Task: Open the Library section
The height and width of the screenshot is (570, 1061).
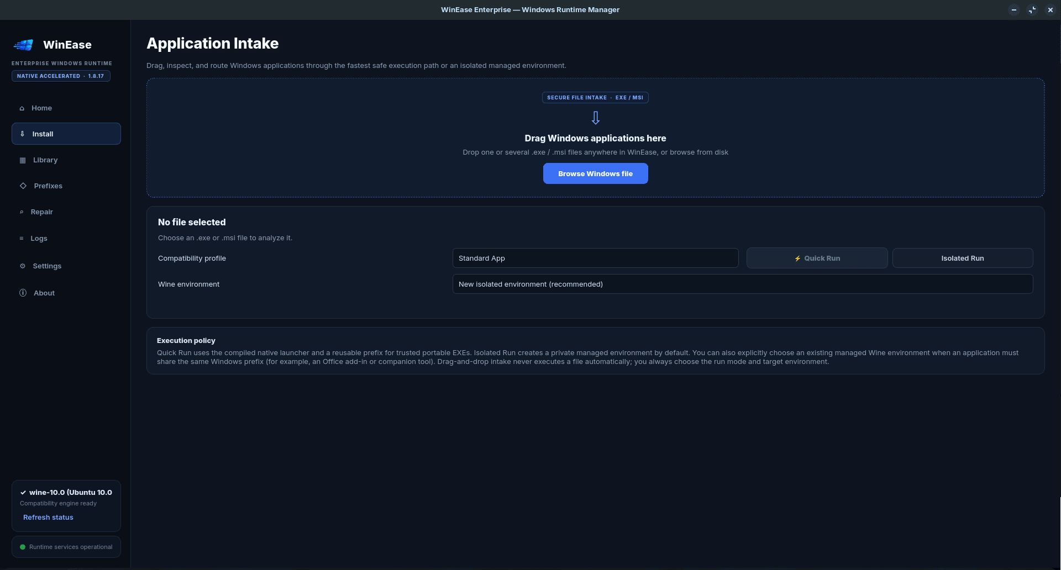Action: pyautogui.click(x=66, y=160)
